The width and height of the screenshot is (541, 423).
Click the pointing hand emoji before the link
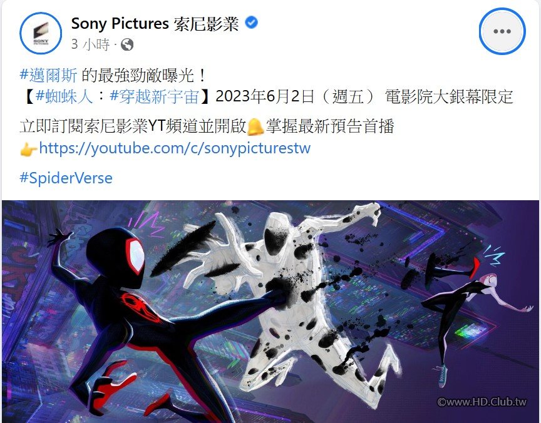pyautogui.click(x=29, y=150)
